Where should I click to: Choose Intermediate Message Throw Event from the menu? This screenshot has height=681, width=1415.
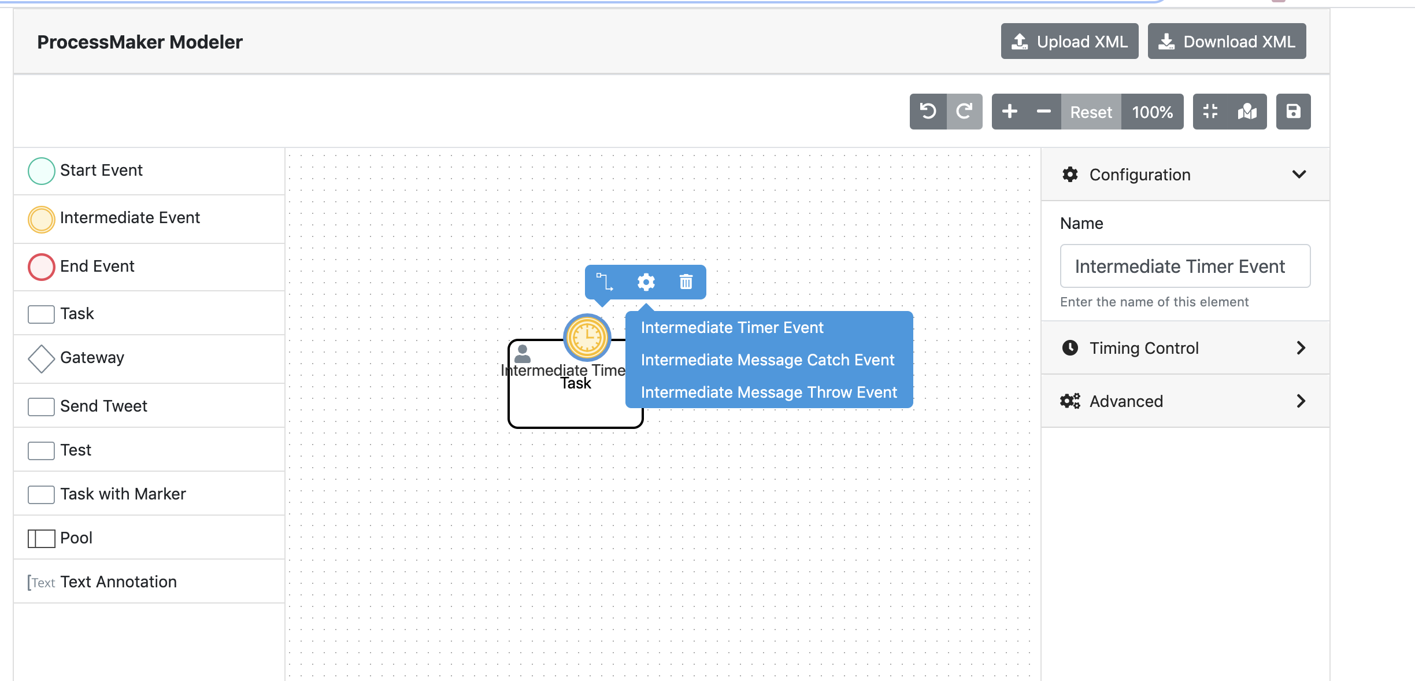pos(769,392)
